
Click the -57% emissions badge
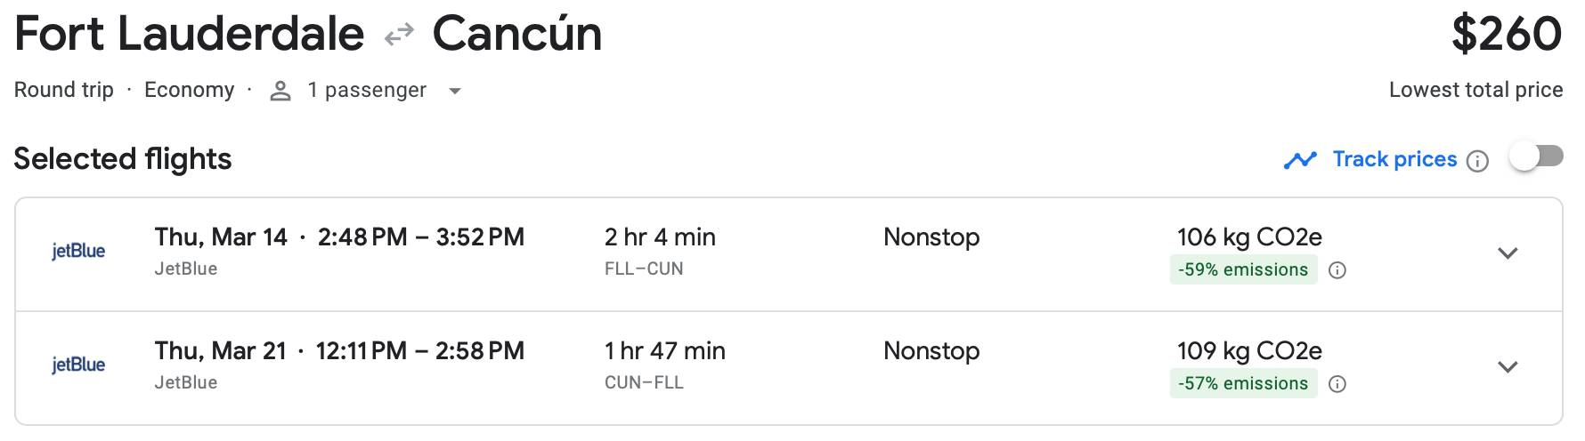click(x=1243, y=384)
